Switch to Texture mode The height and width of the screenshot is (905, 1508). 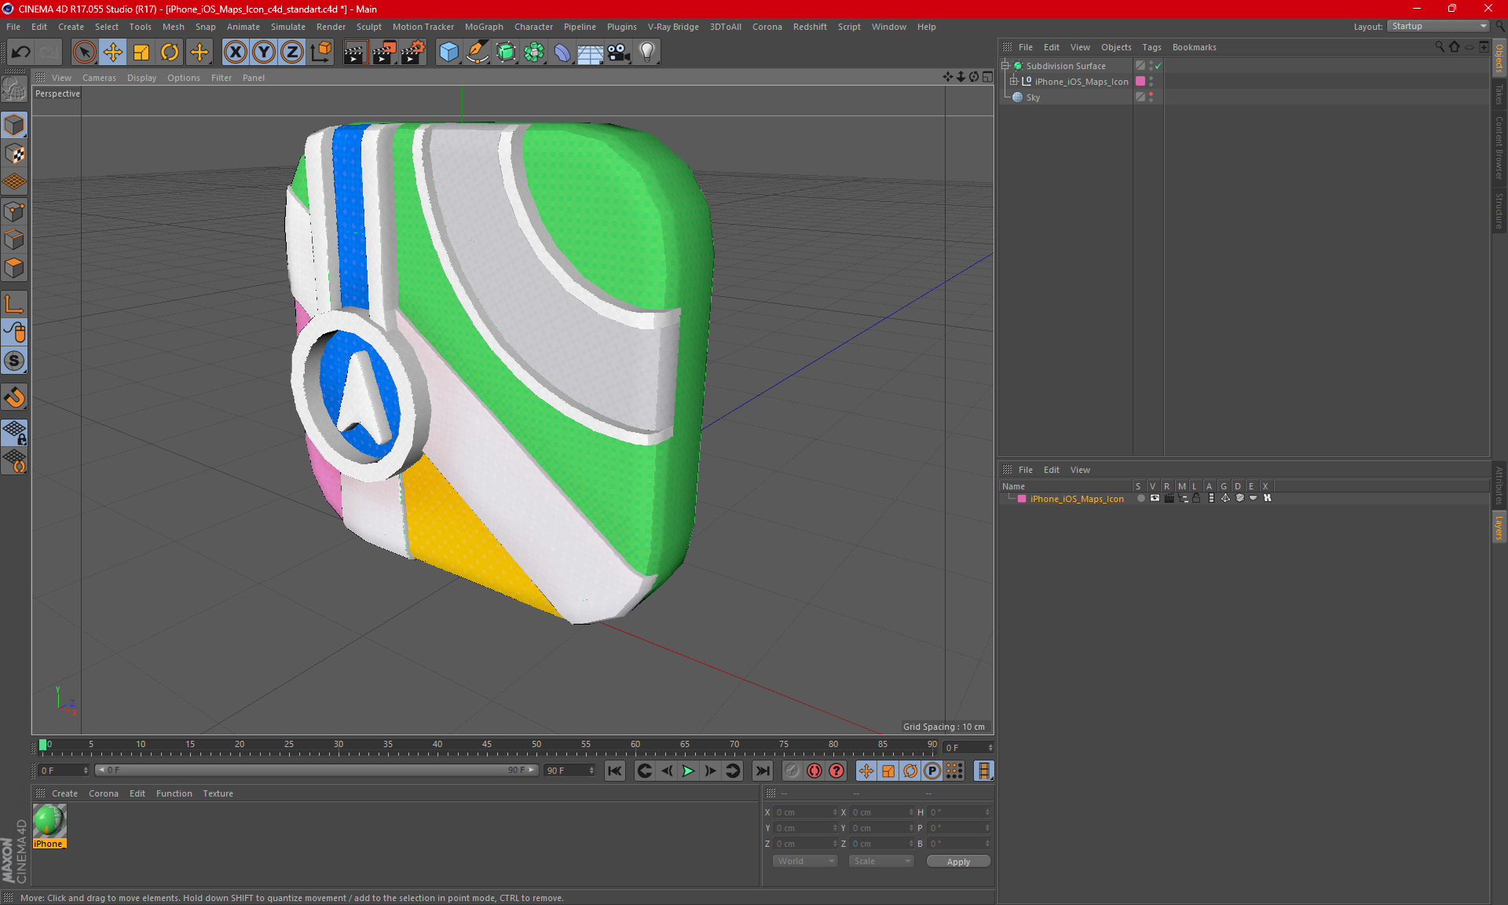14,154
